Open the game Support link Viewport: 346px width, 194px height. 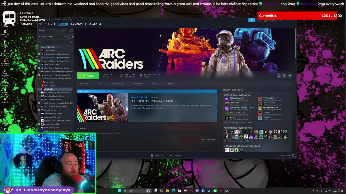click(x=169, y=84)
